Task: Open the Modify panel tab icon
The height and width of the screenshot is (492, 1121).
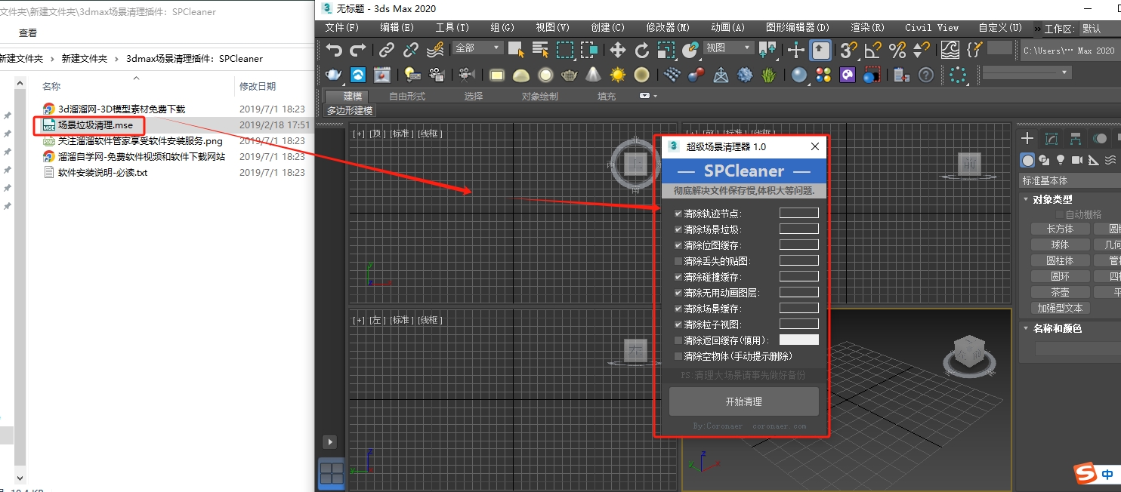Action: pyautogui.click(x=1051, y=138)
